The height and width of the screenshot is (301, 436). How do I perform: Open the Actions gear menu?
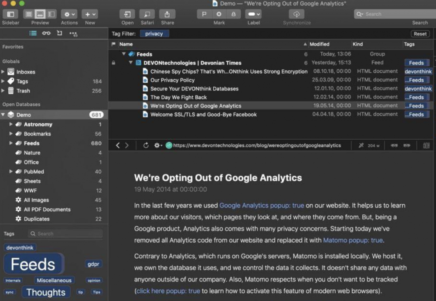click(x=69, y=14)
